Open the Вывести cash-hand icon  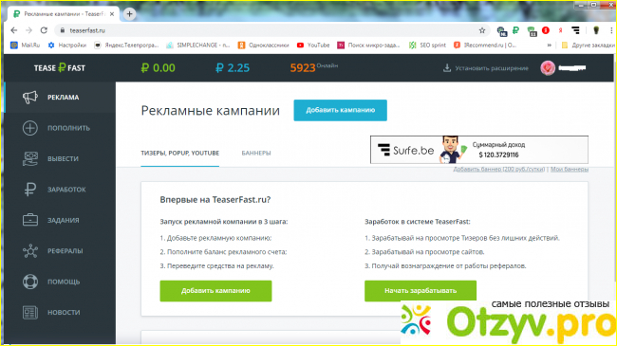[30, 159]
